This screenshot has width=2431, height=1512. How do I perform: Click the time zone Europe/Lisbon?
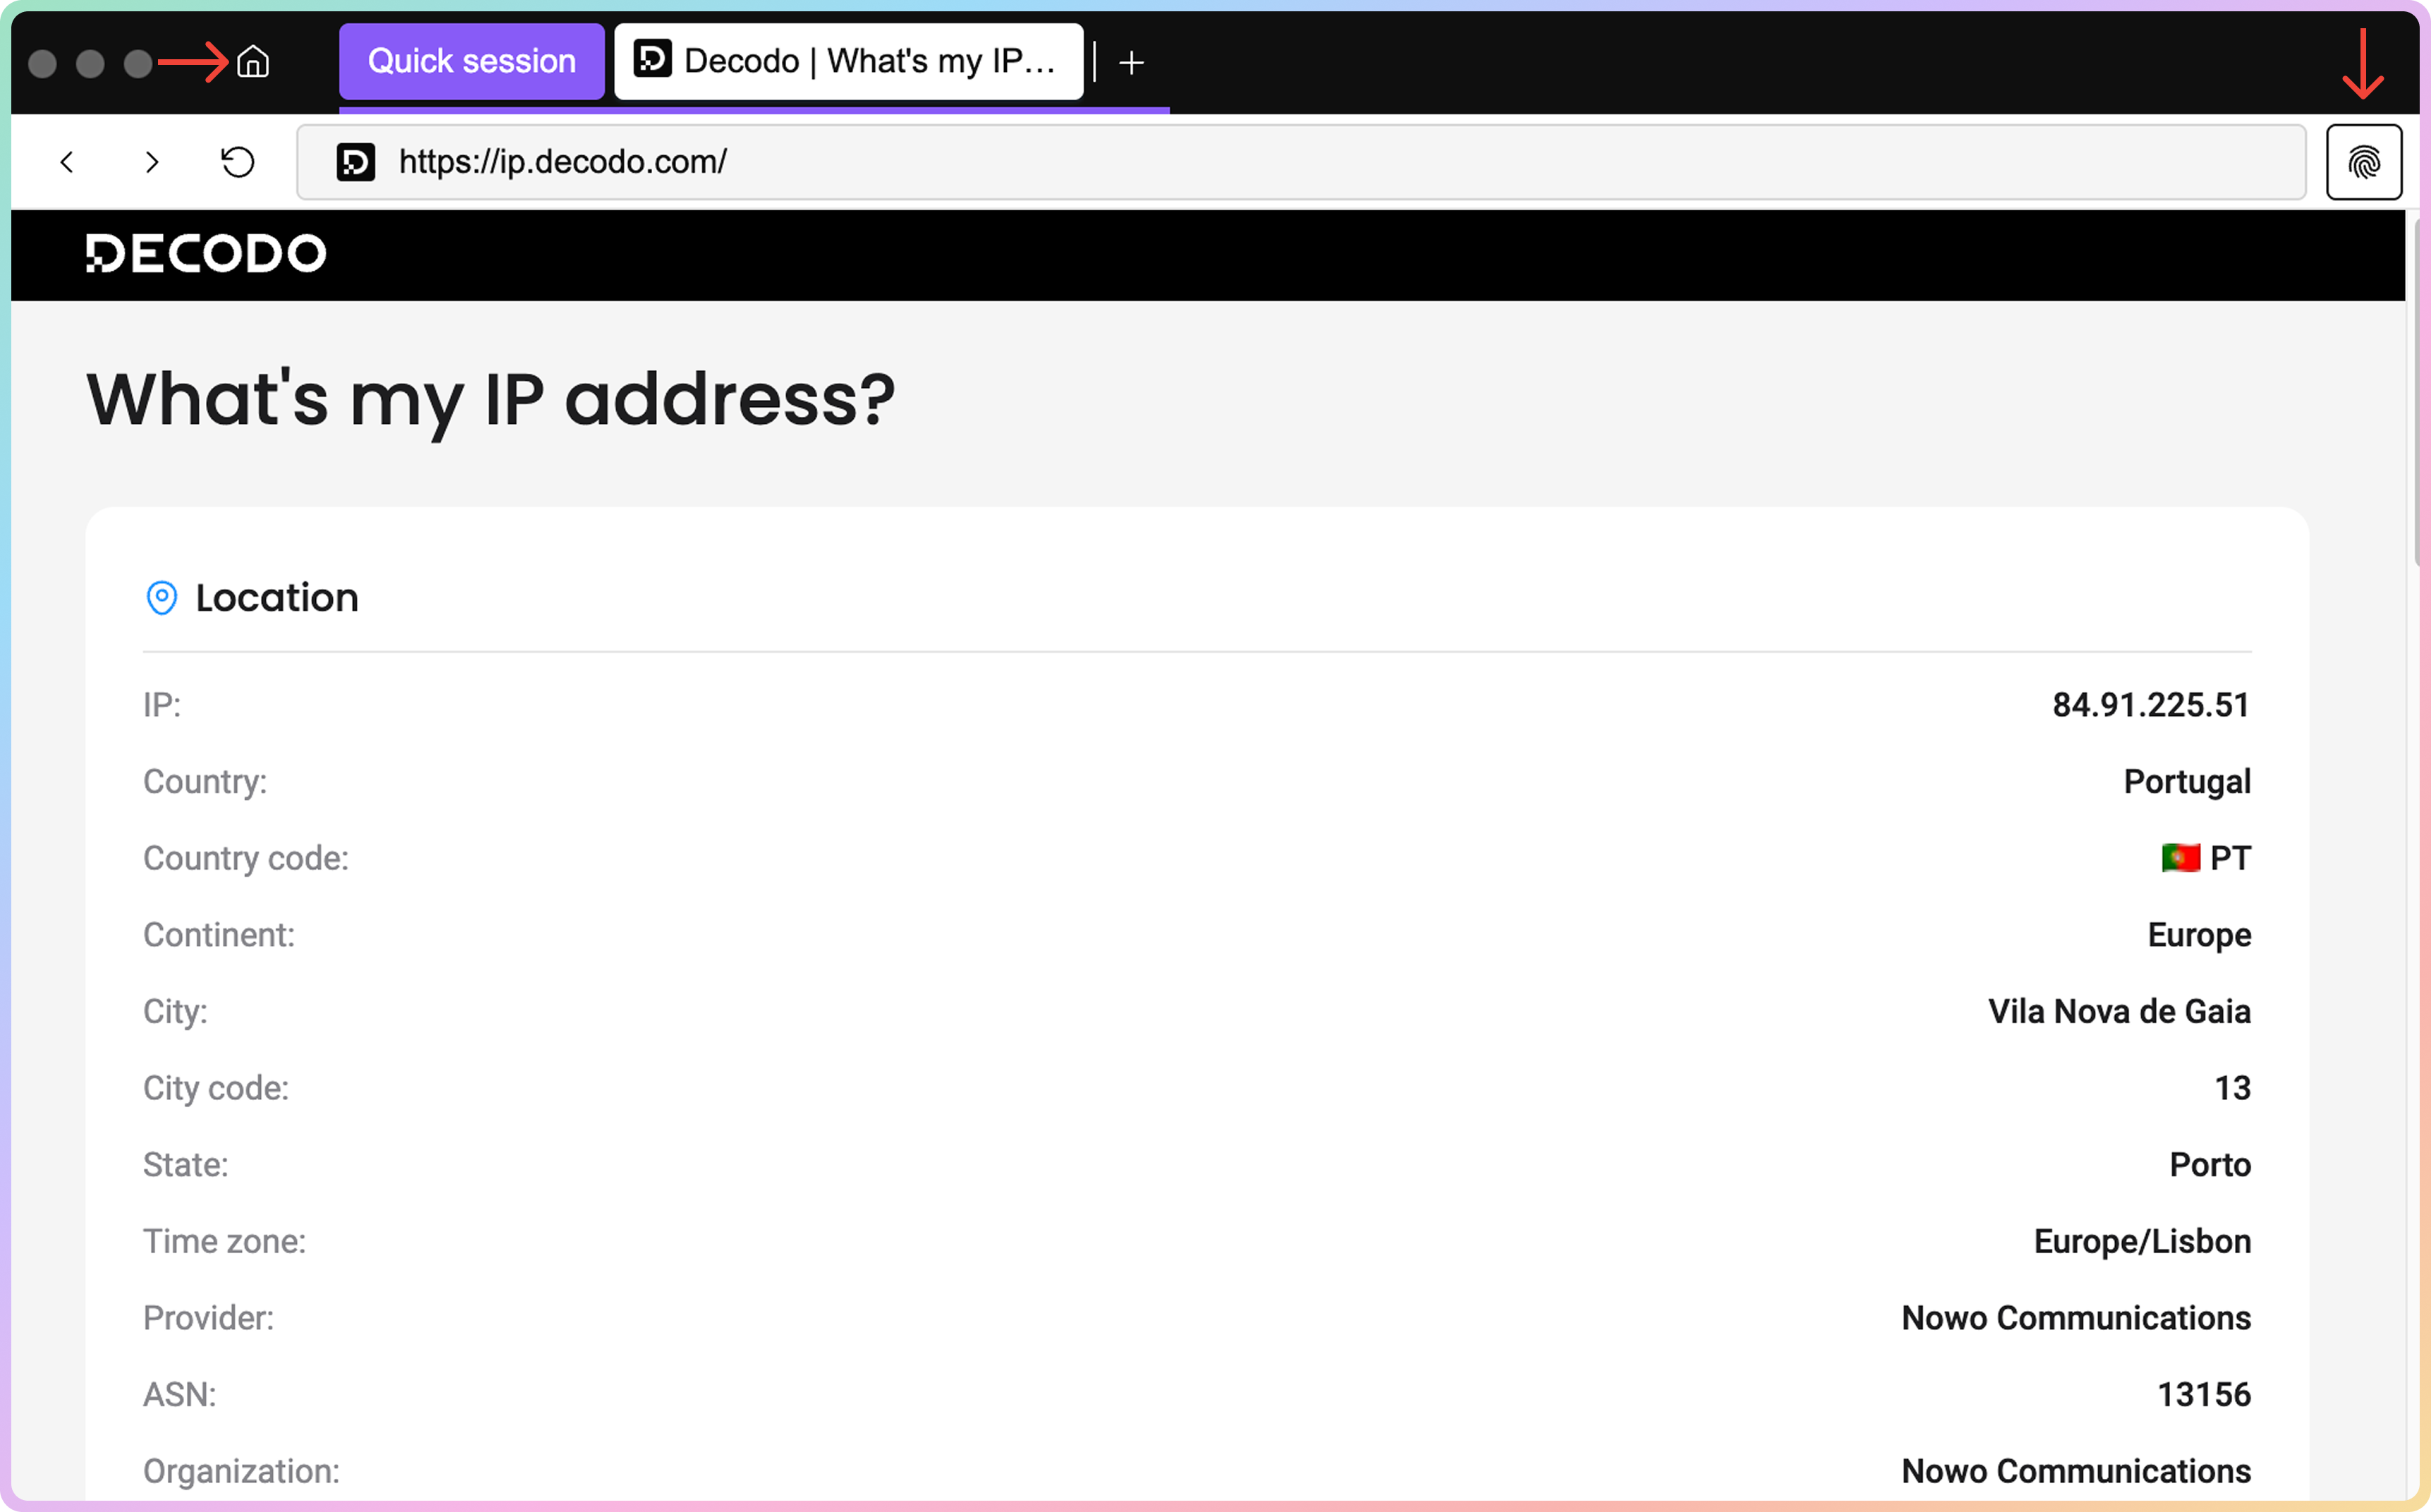click(2142, 1241)
